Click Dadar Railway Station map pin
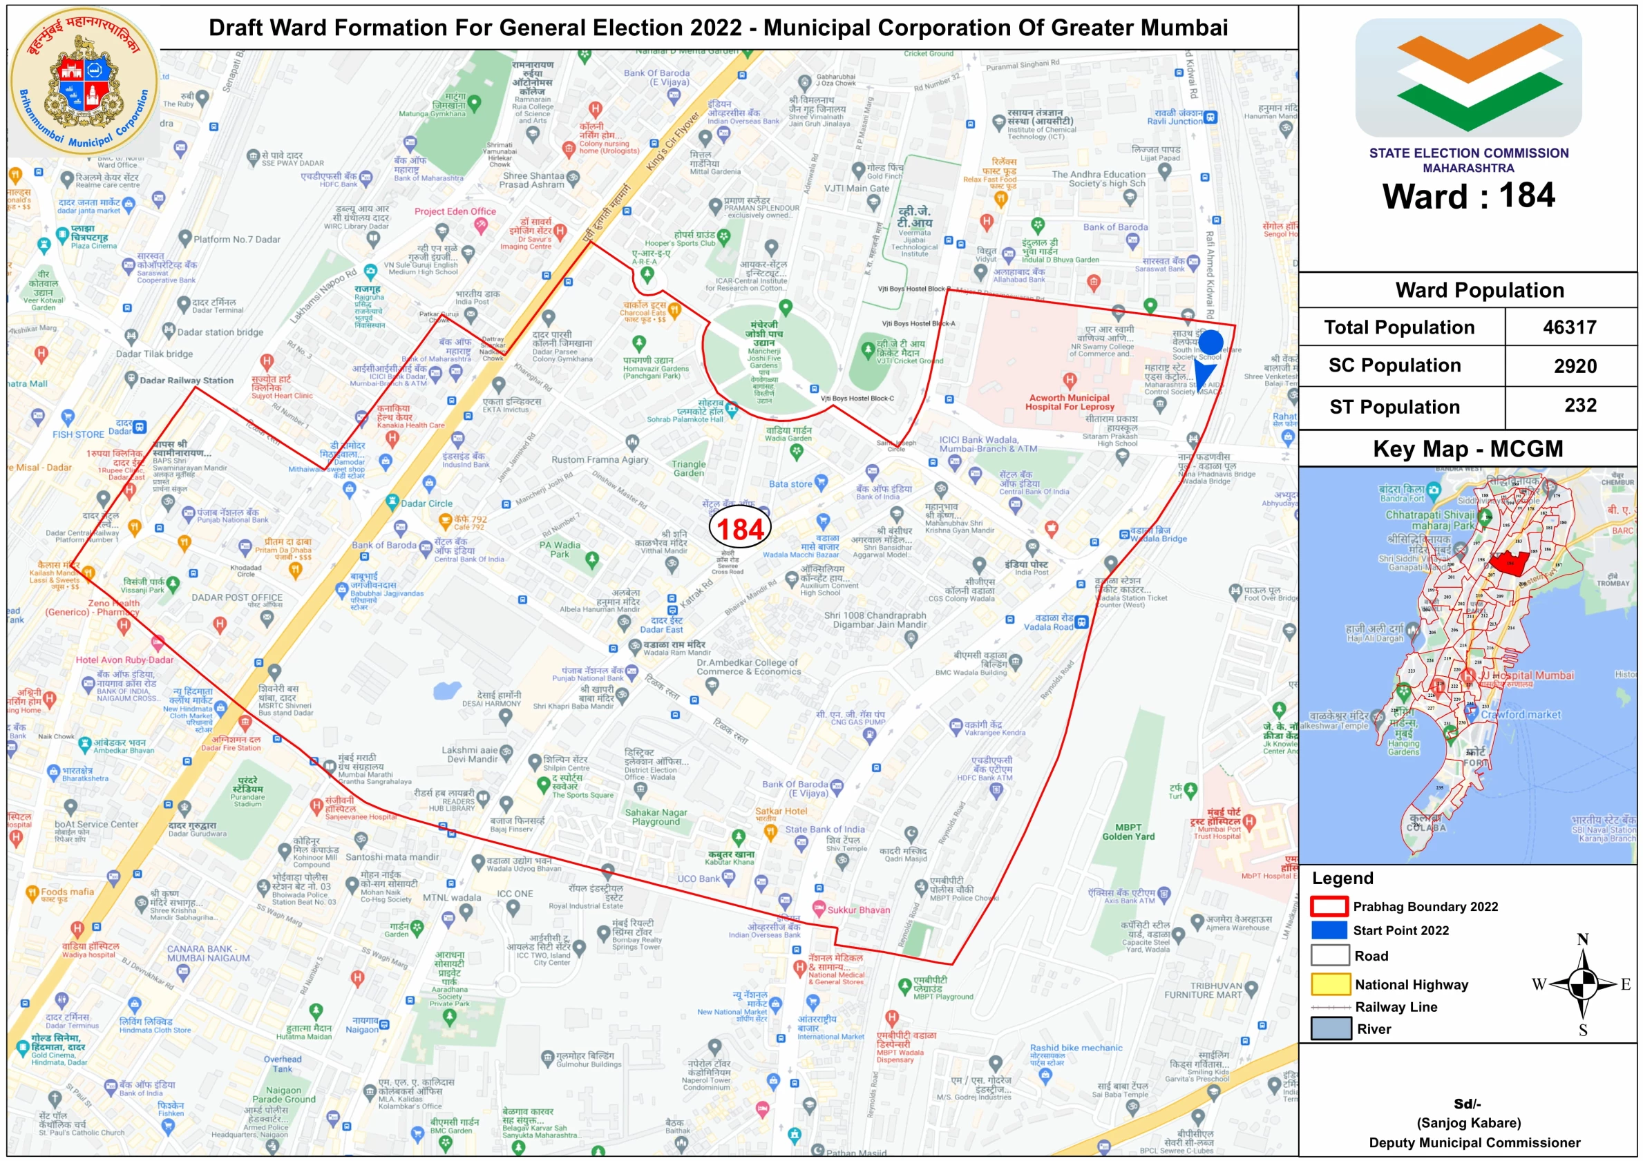Screen dimensions: 1643x1161 (131, 378)
